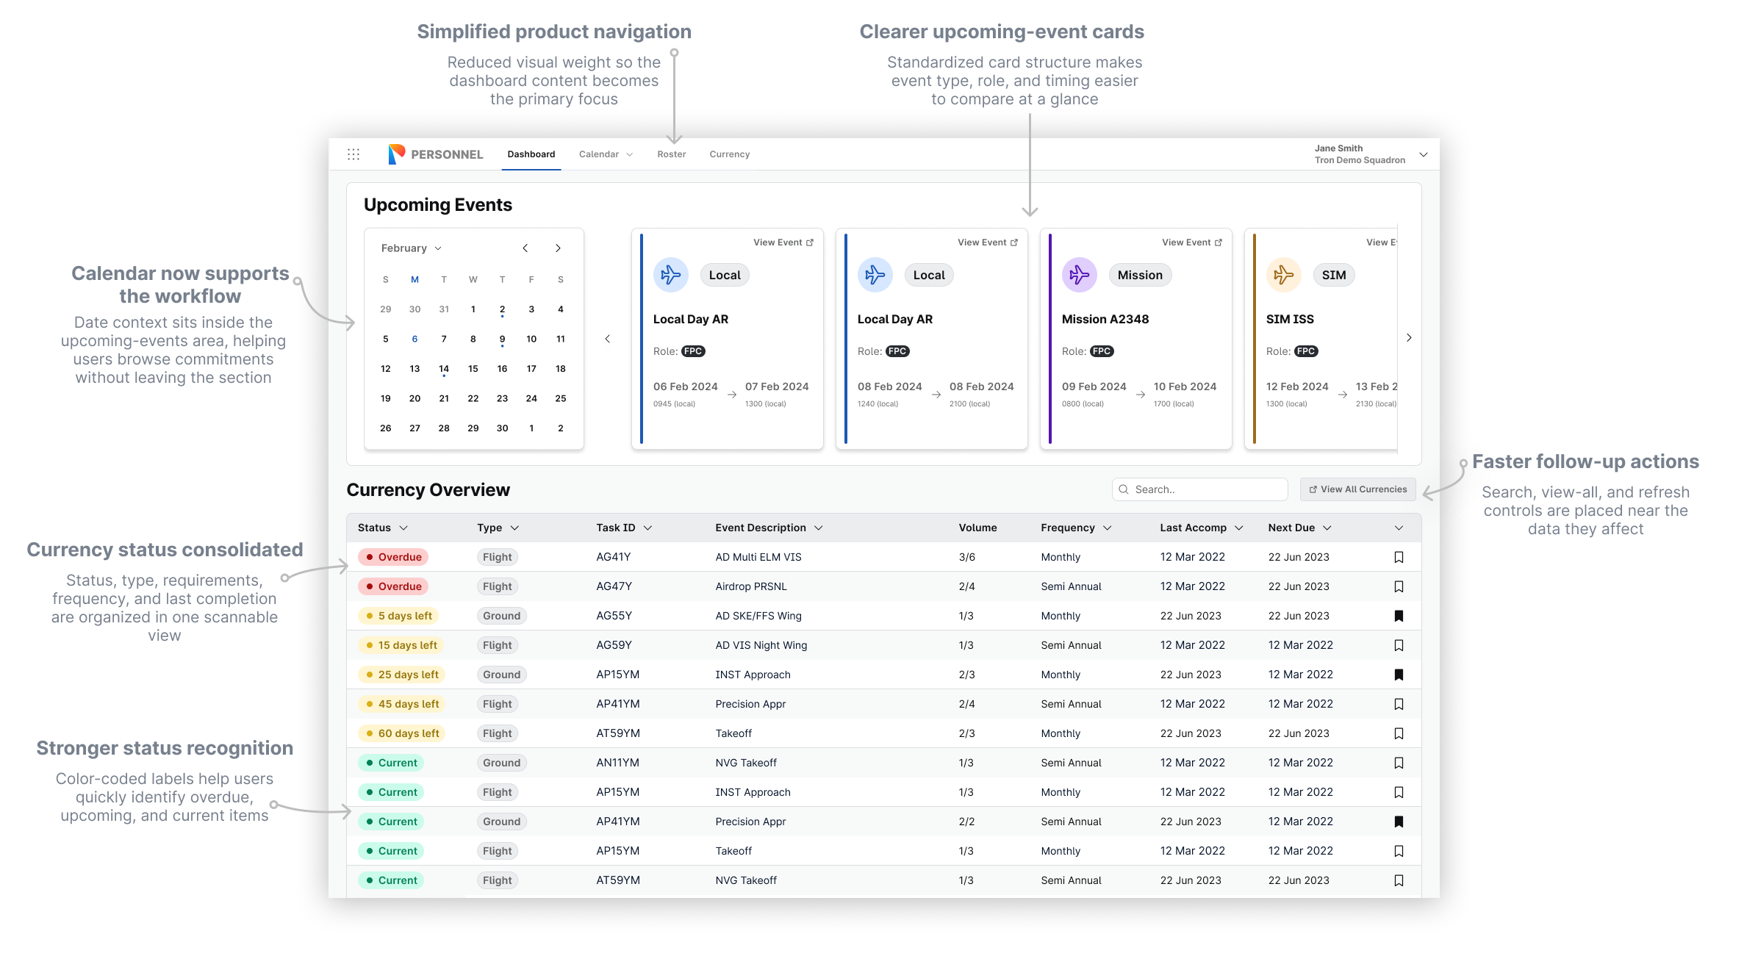1744x956 pixels.
Task: Toggle bookmark for 45 days left row
Action: pyautogui.click(x=1399, y=704)
